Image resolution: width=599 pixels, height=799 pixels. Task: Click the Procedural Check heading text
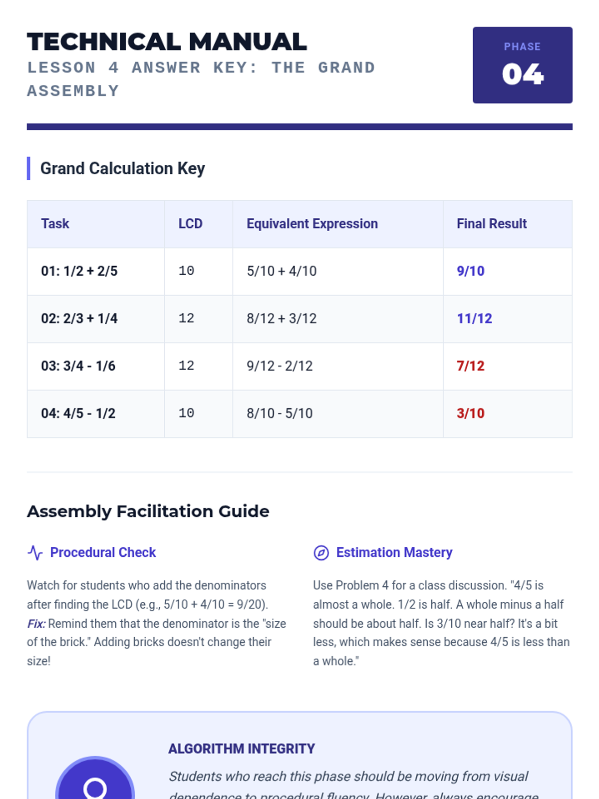pos(103,552)
